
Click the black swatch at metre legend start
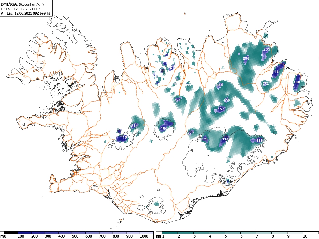11,233
